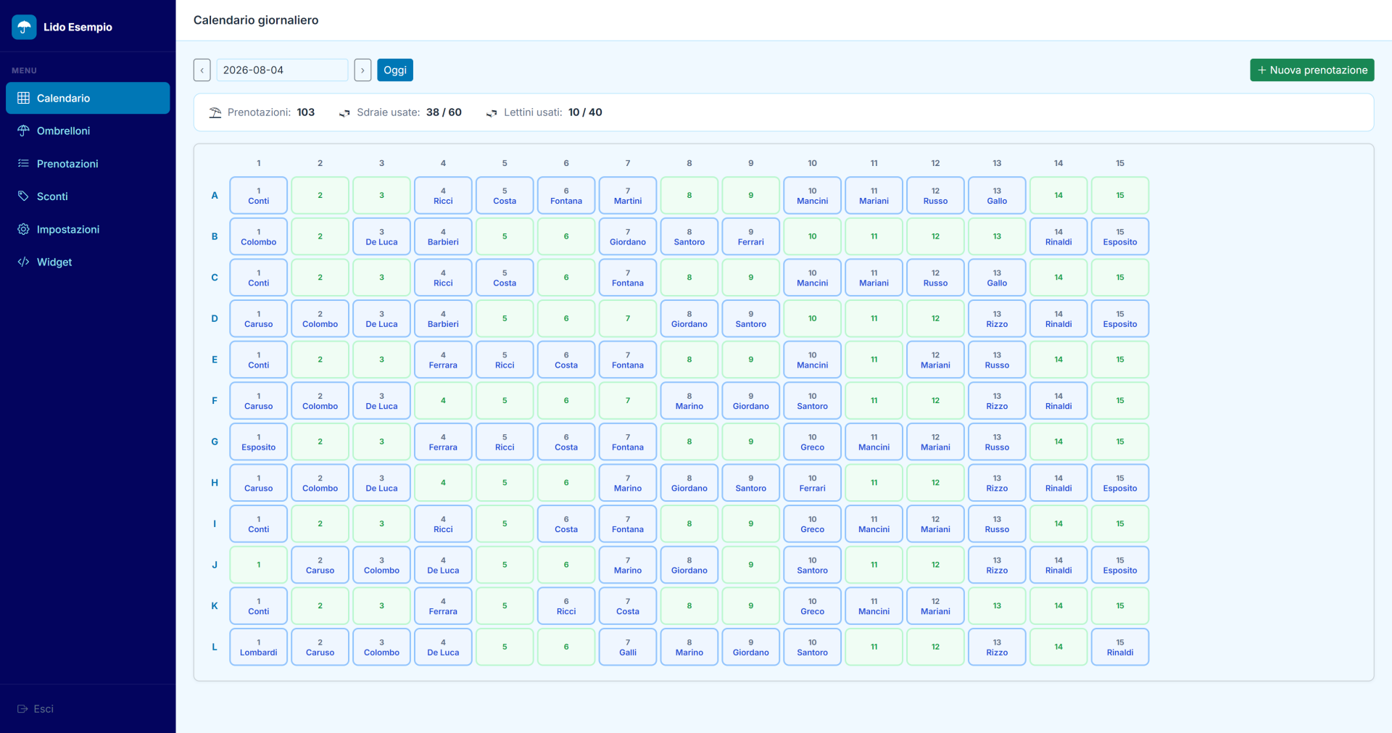
Task: Select free umbrella 13 in row K
Action: click(997, 606)
